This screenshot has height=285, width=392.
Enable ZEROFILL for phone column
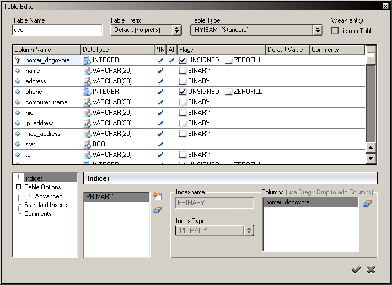[228, 92]
